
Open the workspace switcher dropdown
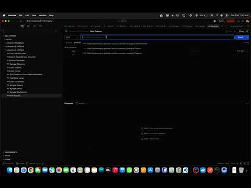(40, 21)
